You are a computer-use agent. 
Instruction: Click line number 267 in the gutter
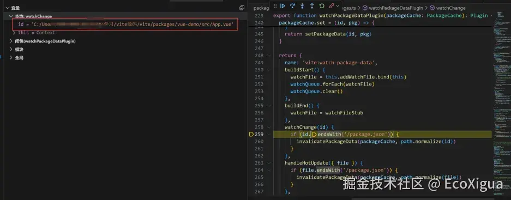tap(259, 191)
